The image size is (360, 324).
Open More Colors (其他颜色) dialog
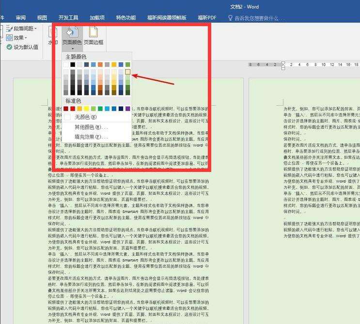(x=96, y=127)
